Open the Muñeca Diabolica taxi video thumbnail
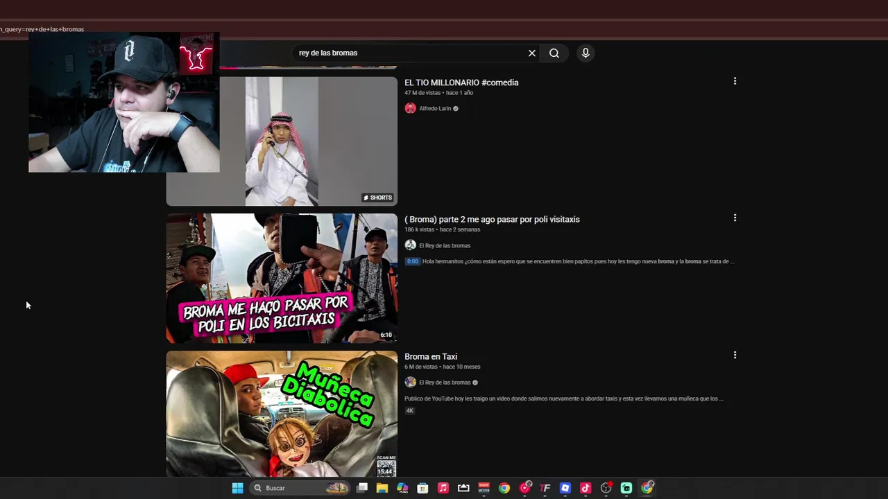This screenshot has height=499, width=888. 282,414
